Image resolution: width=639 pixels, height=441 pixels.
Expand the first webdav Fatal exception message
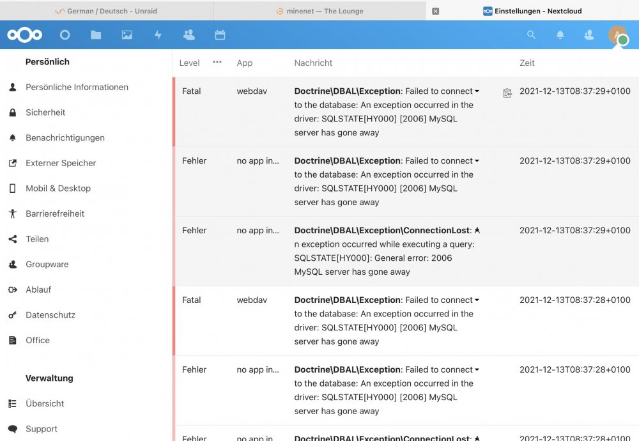coord(477,91)
